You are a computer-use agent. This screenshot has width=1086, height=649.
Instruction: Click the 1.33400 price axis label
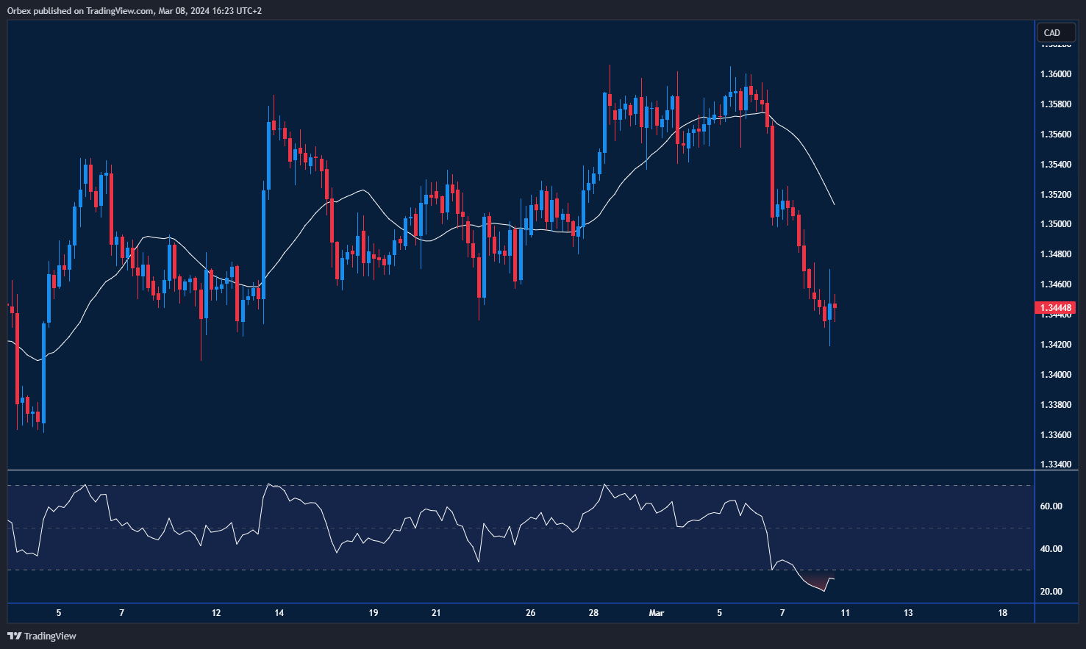pos(1055,465)
